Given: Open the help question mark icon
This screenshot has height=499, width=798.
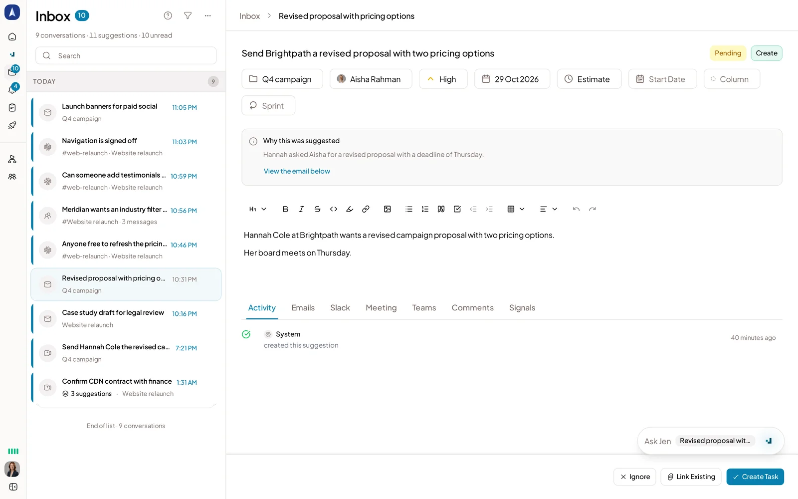Looking at the screenshot, I should 168,15.
